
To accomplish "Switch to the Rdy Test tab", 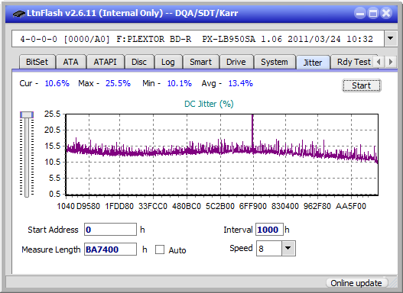I will point(353,62).
